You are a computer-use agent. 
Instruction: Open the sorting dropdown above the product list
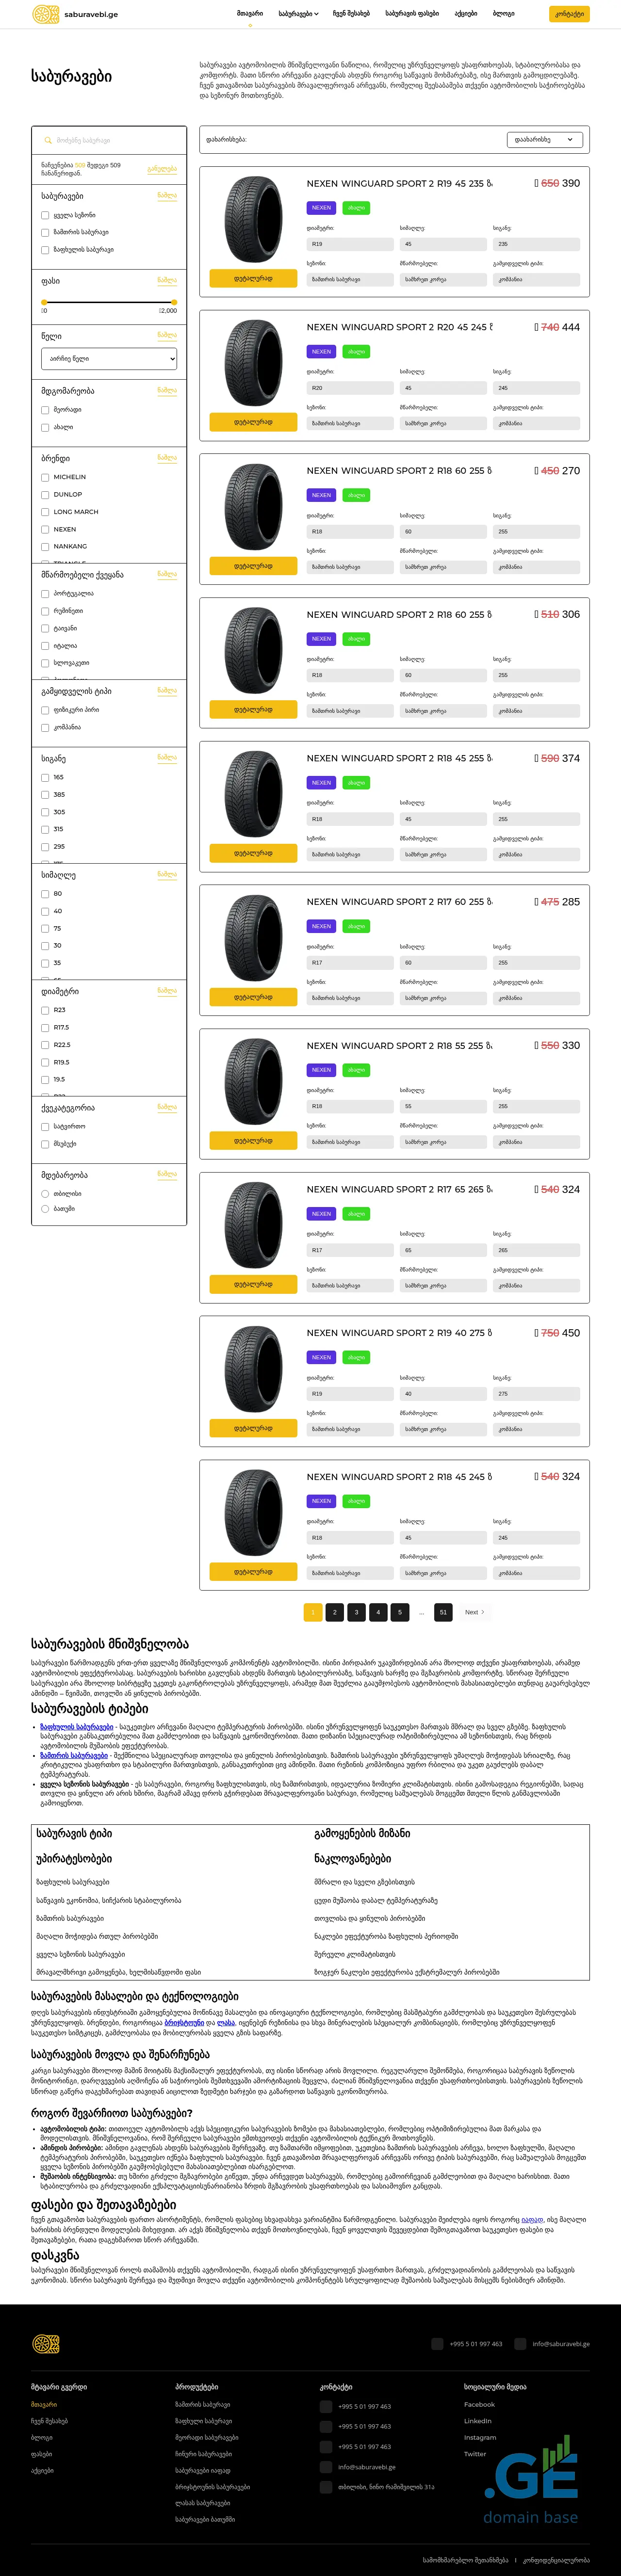click(x=544, y=140)
